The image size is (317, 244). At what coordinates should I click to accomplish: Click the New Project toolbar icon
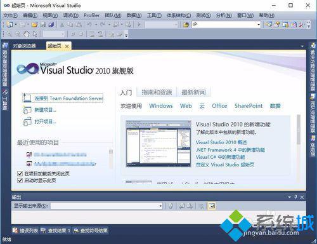pyautogui.click(x=10, y=25)
